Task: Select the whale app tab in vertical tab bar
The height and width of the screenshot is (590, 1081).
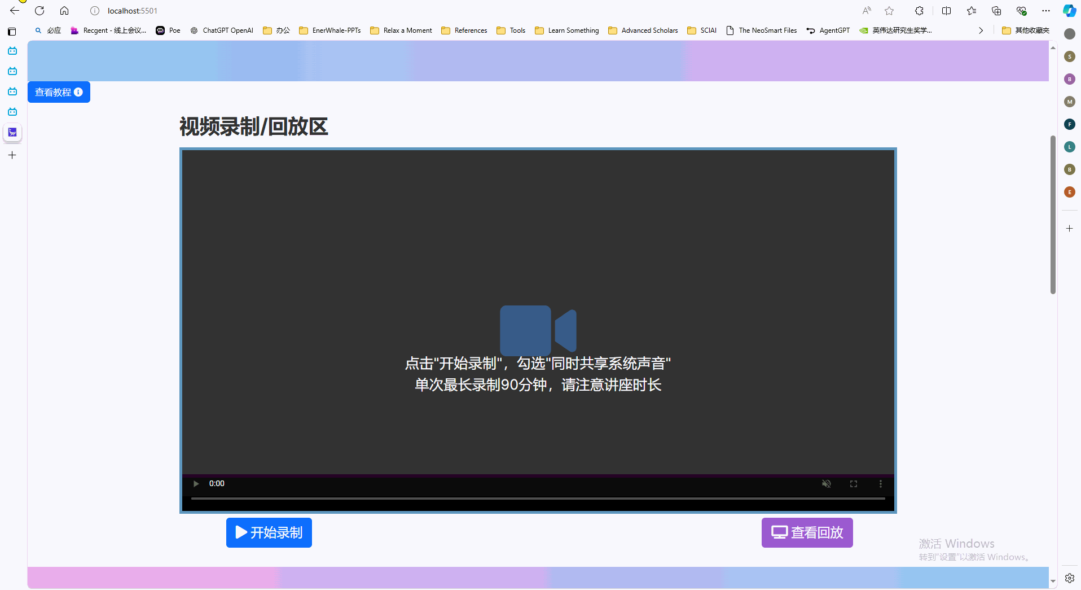Action: click(12, 132)
